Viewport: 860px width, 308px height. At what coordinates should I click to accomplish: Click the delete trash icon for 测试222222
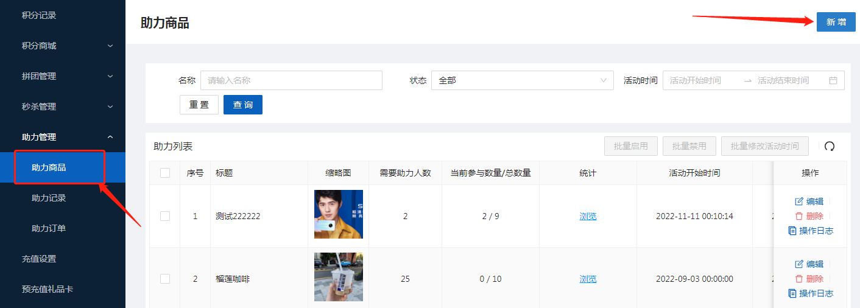[799, 216]
